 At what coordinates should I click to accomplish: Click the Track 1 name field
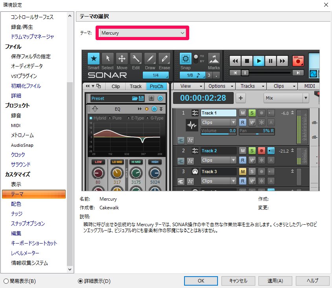218,113
